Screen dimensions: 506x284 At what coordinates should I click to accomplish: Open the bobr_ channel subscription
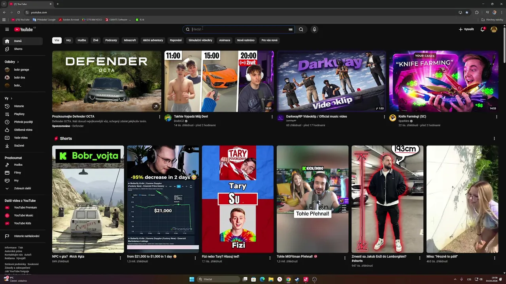[x=23, y=85]
